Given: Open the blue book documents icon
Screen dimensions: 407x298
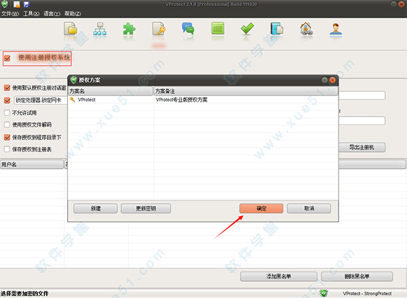Looking at the screenshot, I should (x=277, y=29).
